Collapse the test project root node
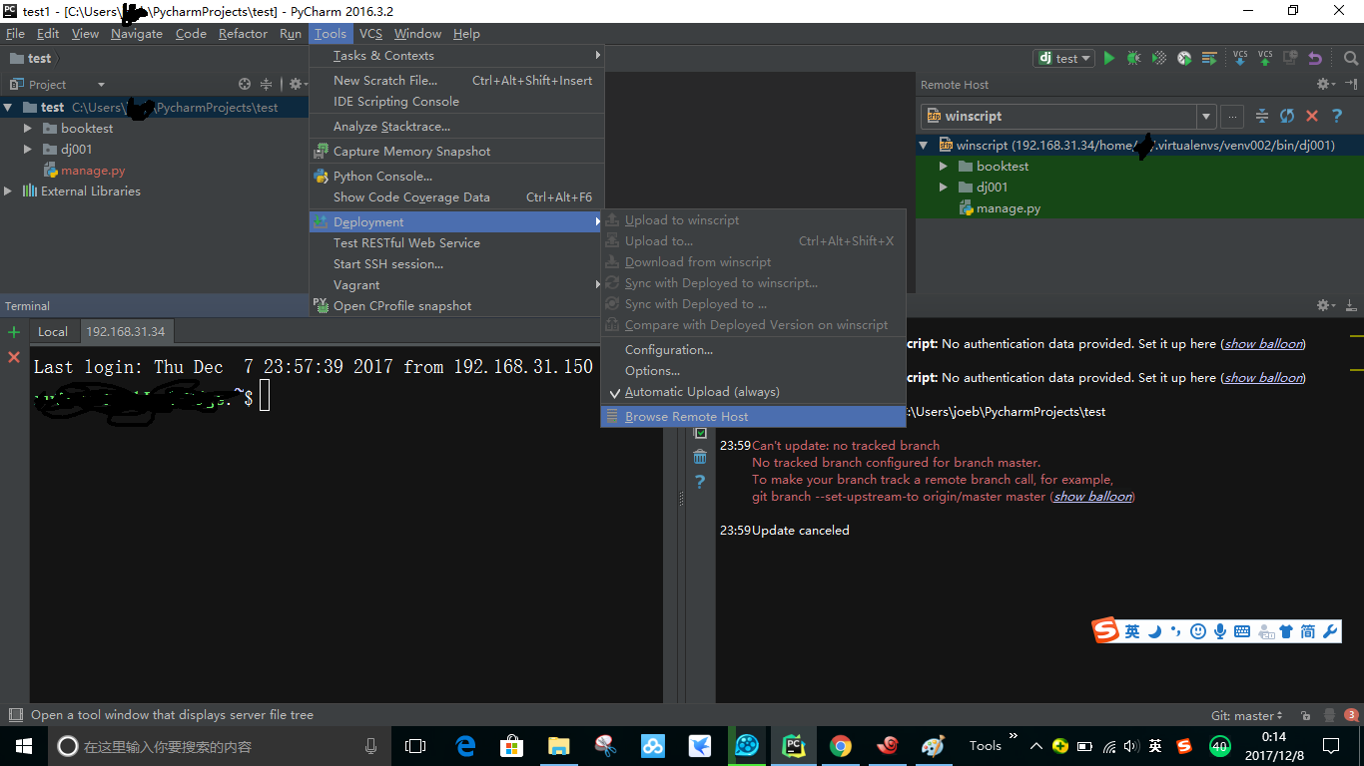This screenshot has width=1364, height=766. 9,108
